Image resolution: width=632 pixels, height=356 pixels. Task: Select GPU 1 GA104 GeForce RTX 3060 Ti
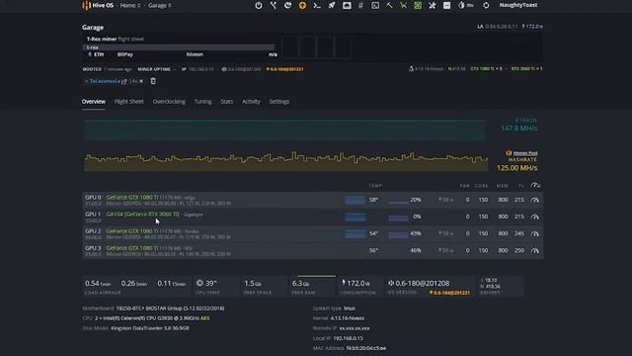point(142,214)
